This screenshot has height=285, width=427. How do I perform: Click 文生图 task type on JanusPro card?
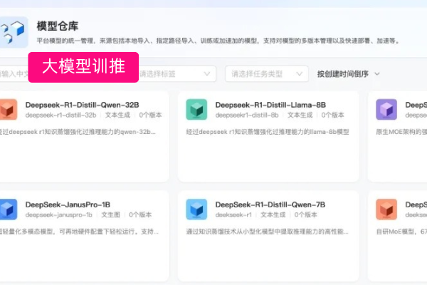tap(110, 215)
